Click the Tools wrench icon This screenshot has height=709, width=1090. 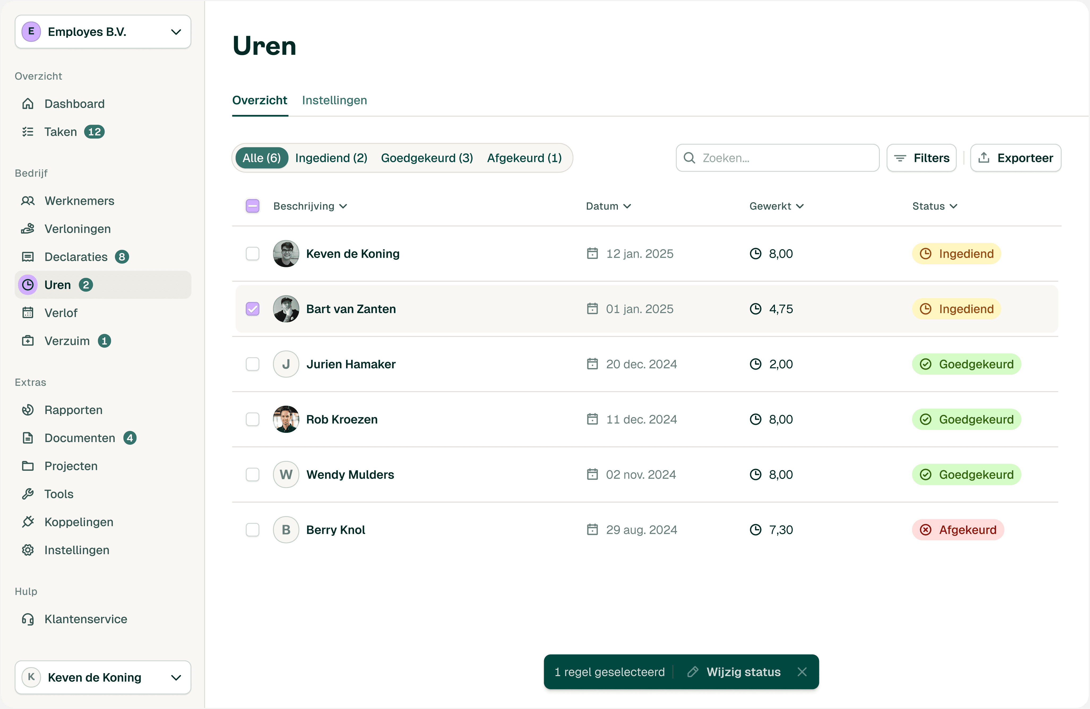coord(28,494)
